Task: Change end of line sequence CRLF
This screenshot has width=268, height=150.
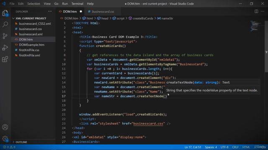Action: 235,147
